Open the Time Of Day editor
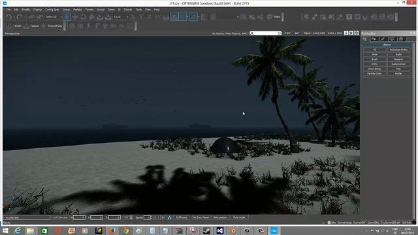Screen dimensions: 418x235 click(52, 26)
